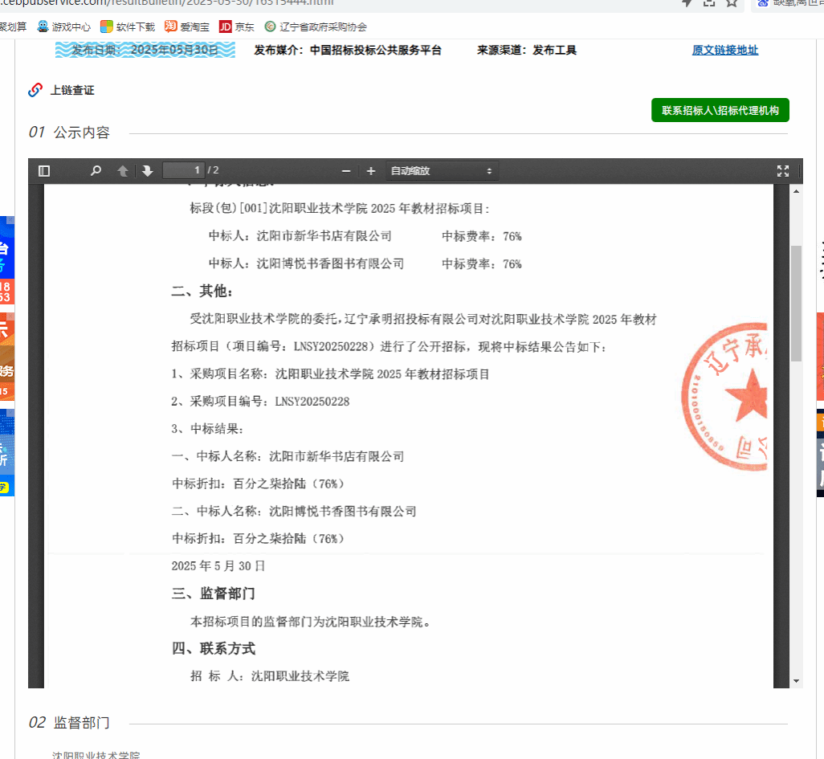Click the 02 监督部门 heading

coord(69,723)
